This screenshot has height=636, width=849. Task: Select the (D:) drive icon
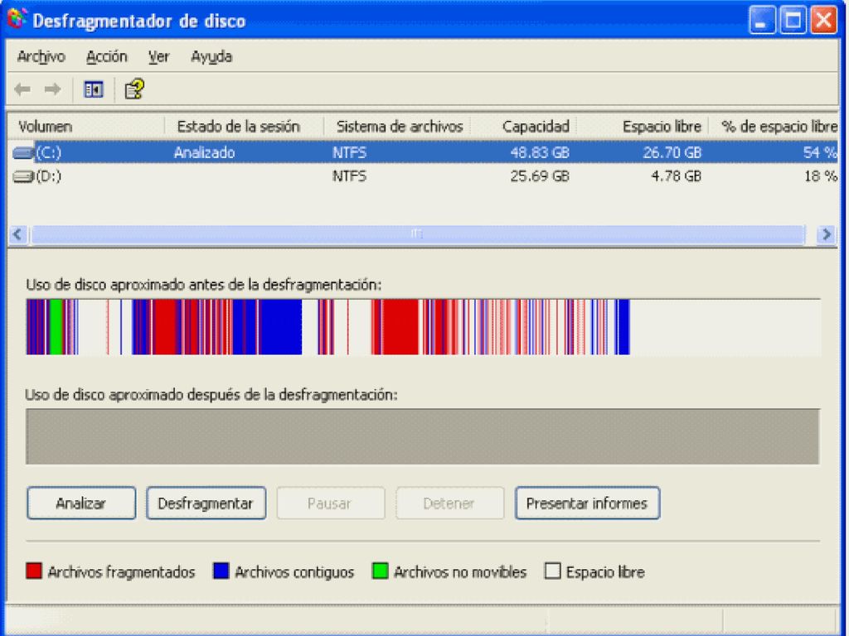tap(22, 176)
